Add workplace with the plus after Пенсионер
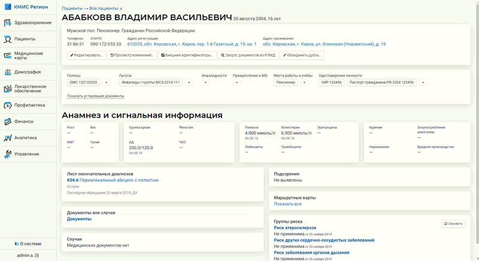Screen dimensions: 479x261 click(x=304, y=83)
